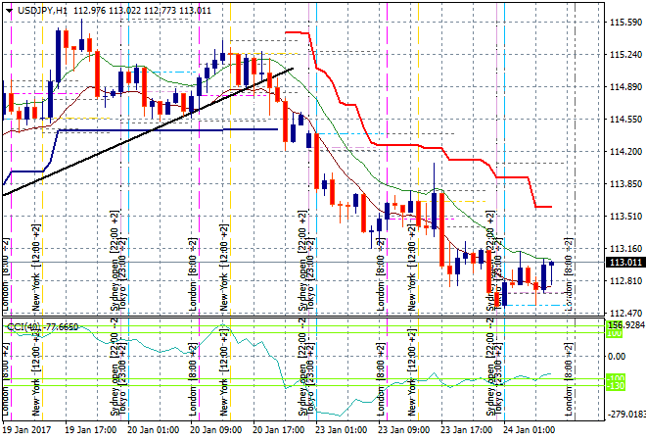Click the -279.0183 minimum on the CCI scale

pos(623,415)
